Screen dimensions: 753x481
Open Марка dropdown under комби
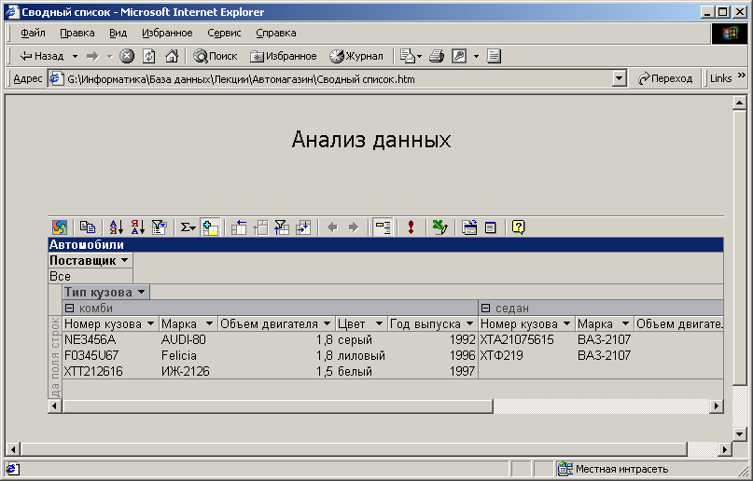pyautogui.click(x=209, y=323)
